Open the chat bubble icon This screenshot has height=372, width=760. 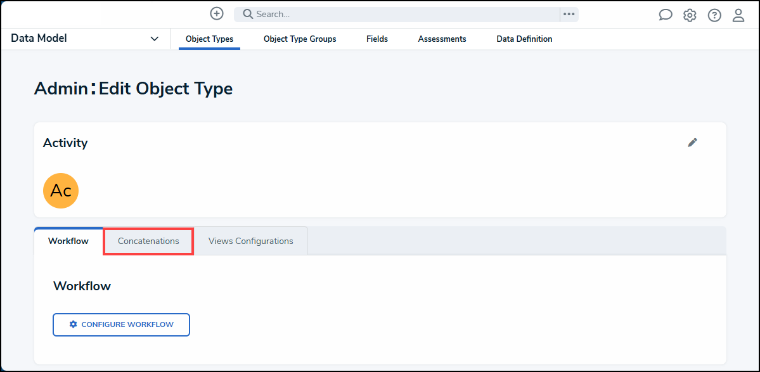665,15
